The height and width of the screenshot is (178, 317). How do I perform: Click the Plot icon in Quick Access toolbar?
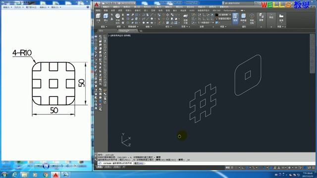coord(119,3)
